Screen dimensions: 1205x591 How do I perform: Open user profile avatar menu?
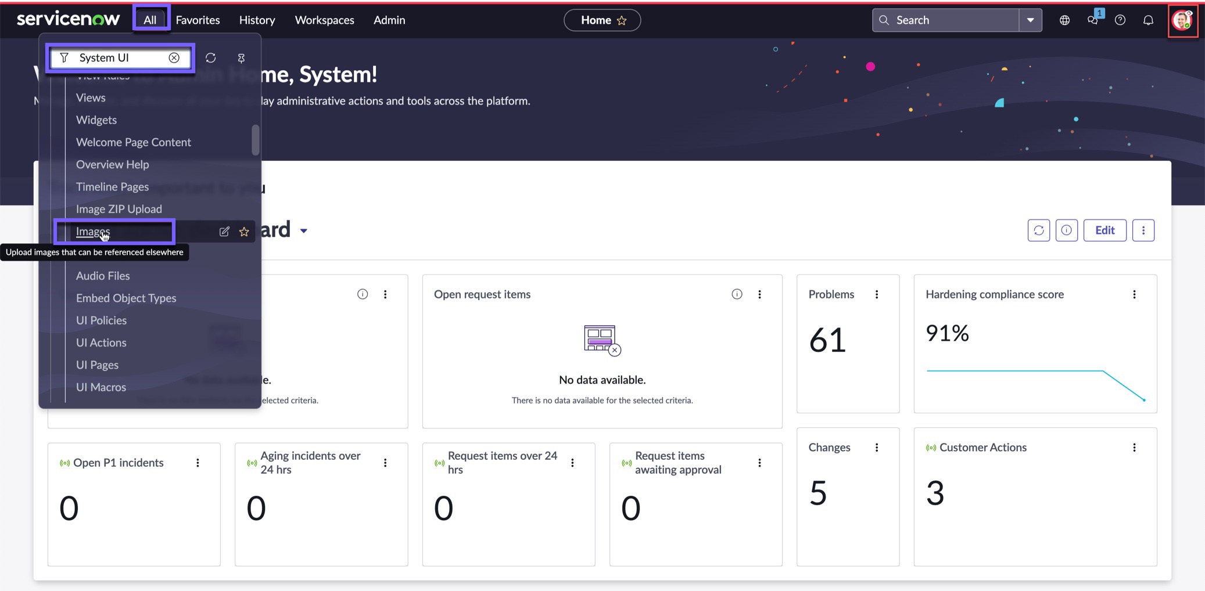click(x=1182, y=20)
